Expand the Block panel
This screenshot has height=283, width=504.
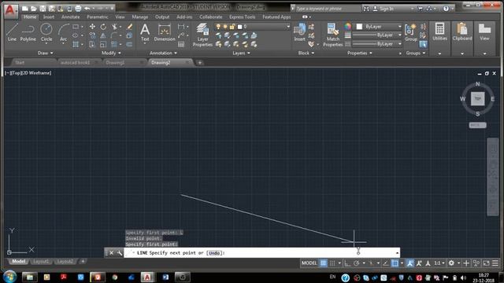[306, 53]
